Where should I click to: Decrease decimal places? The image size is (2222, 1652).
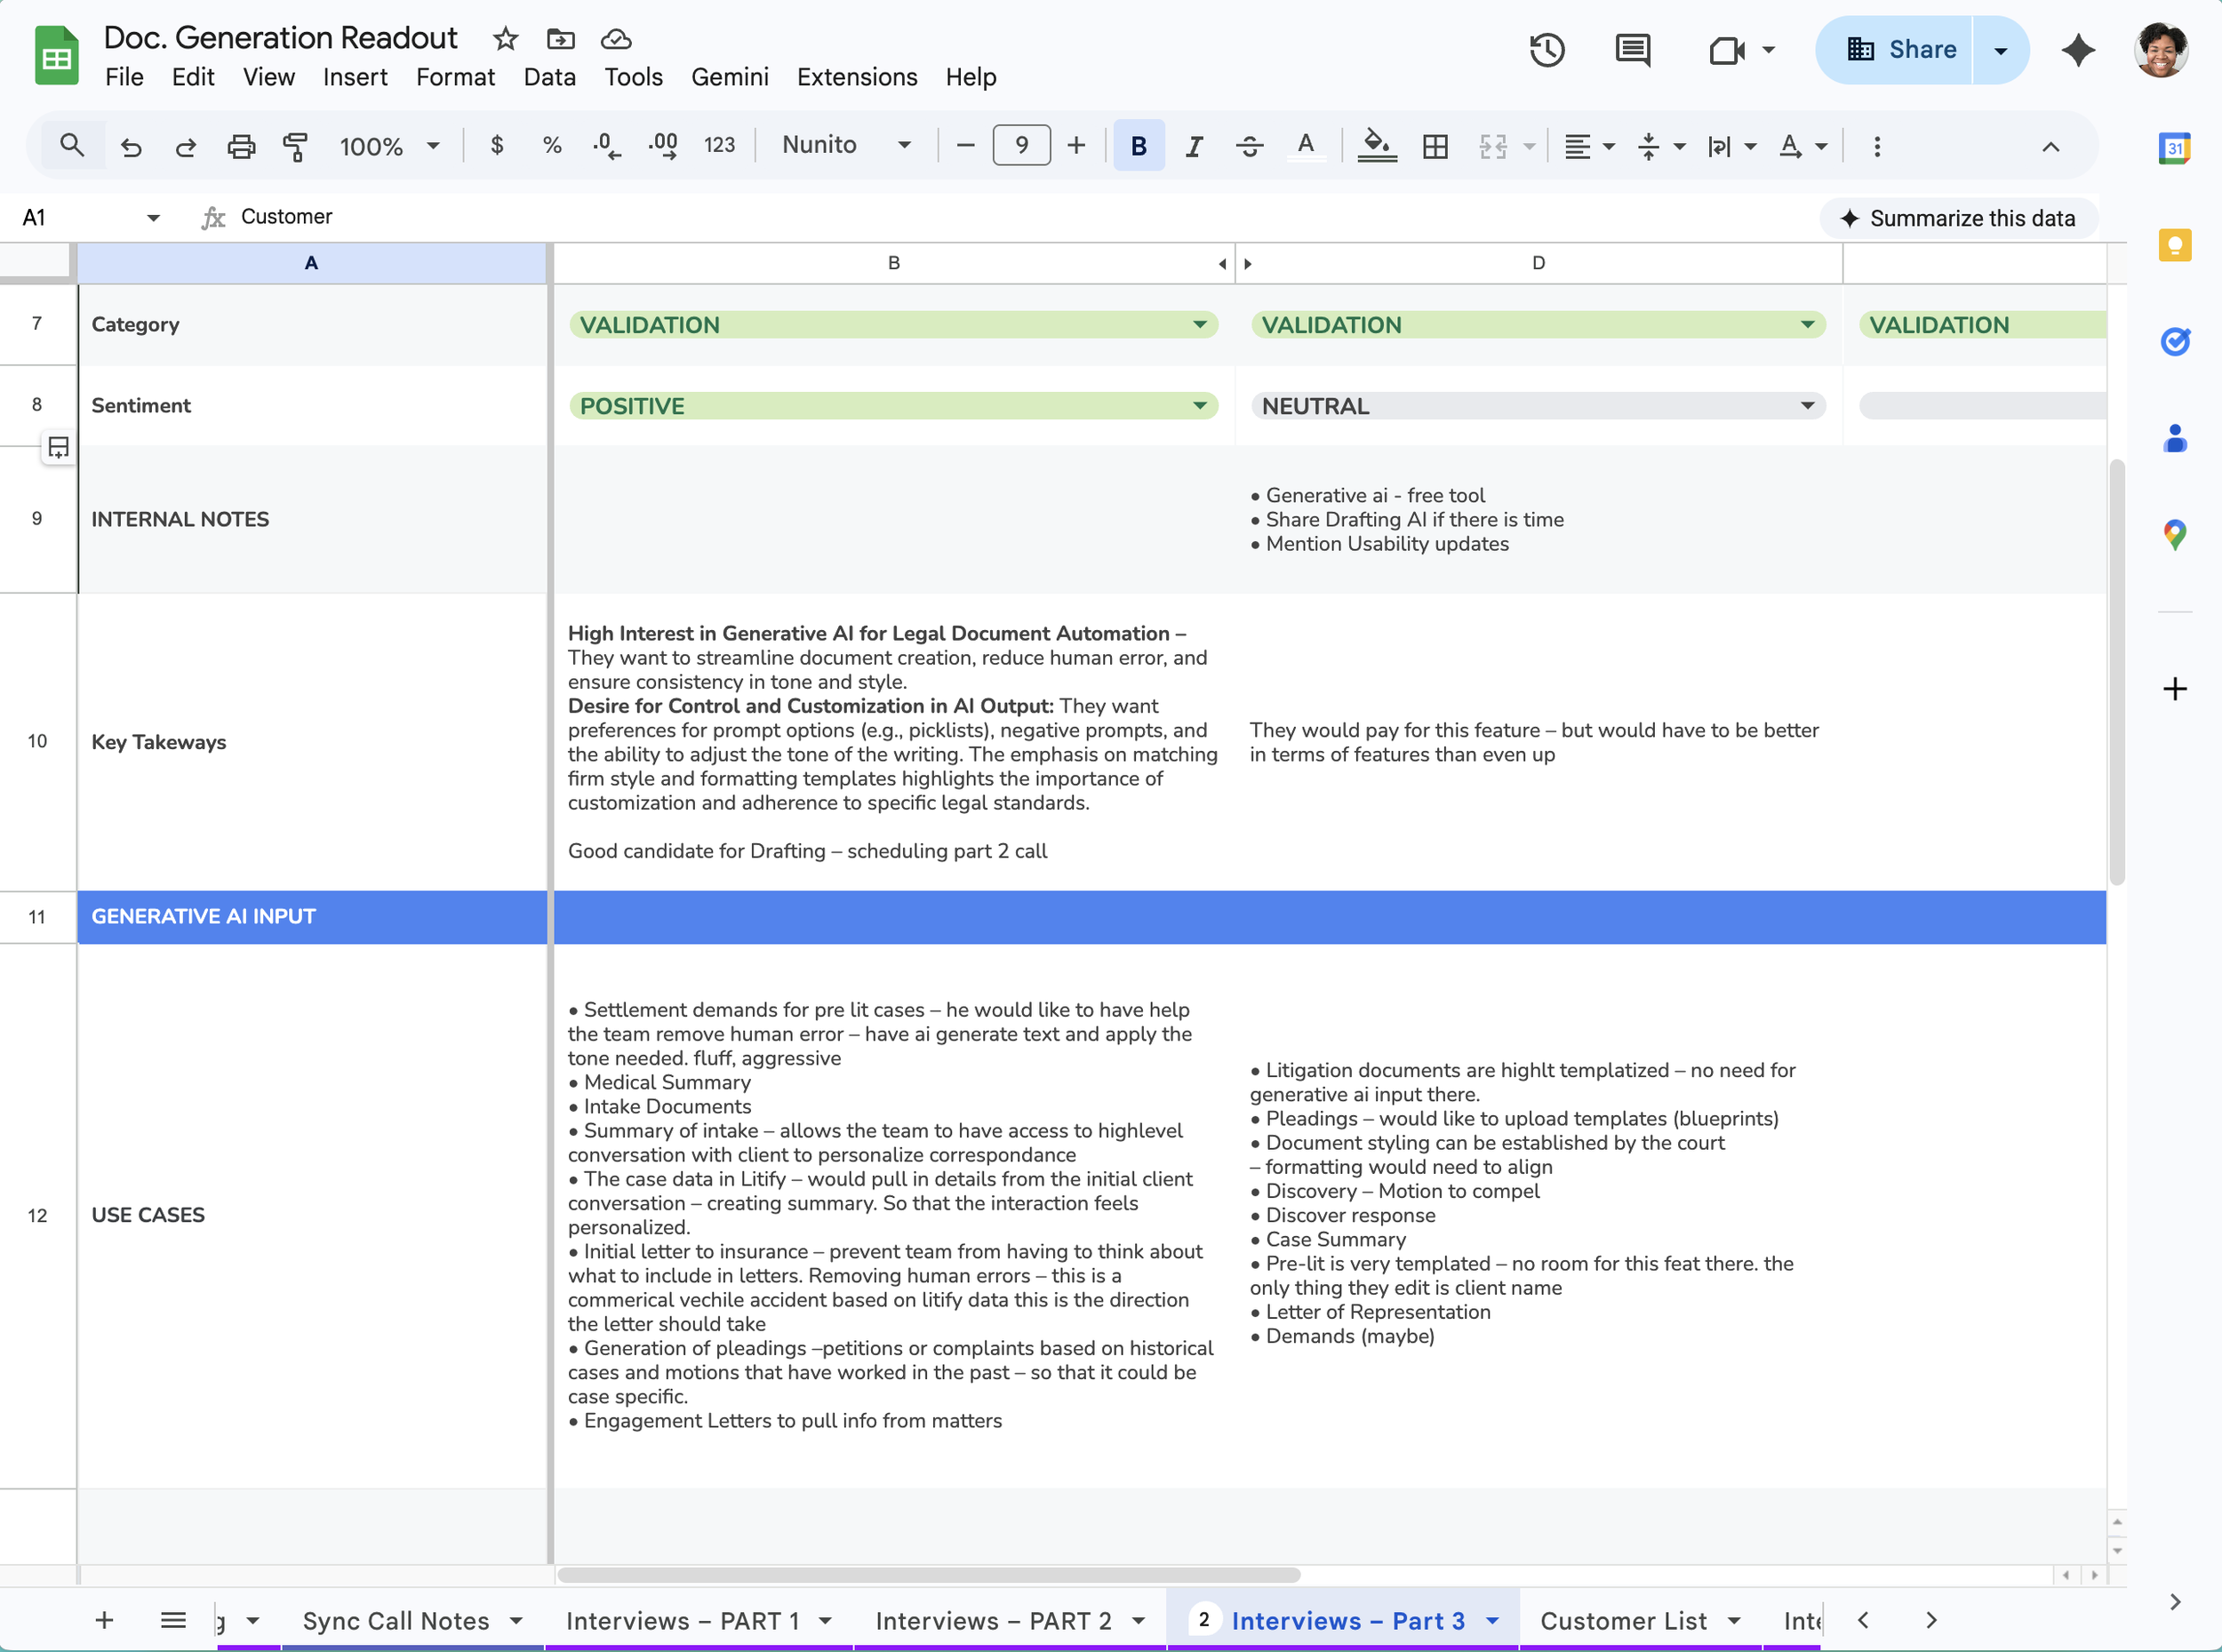[606, 146]
